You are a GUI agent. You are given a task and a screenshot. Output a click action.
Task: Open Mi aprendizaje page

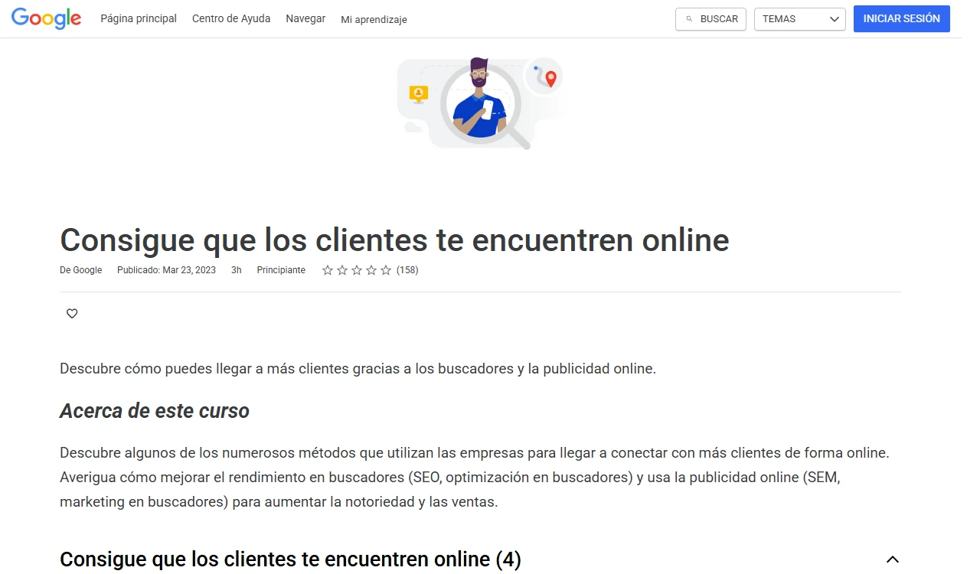(x=374, y=19)
